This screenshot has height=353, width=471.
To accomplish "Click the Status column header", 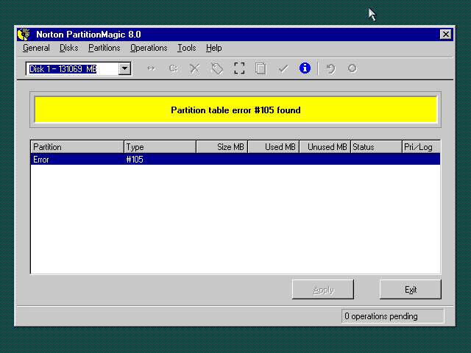I will pyautogui.click(x=376, y=147).
